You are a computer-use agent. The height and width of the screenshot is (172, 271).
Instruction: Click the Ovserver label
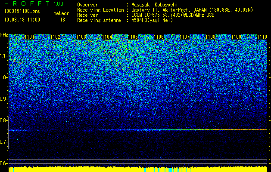(87, 5)
